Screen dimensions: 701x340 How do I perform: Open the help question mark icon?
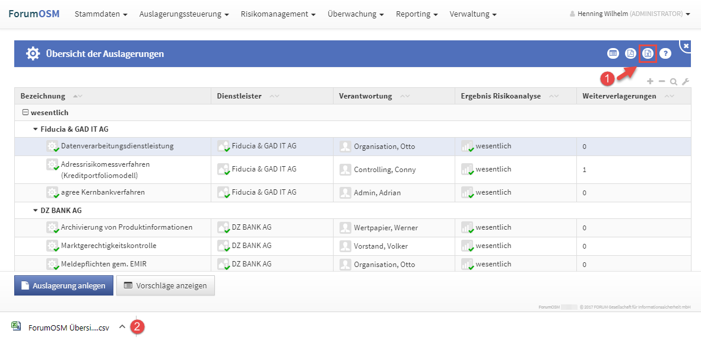click(665, 53)
